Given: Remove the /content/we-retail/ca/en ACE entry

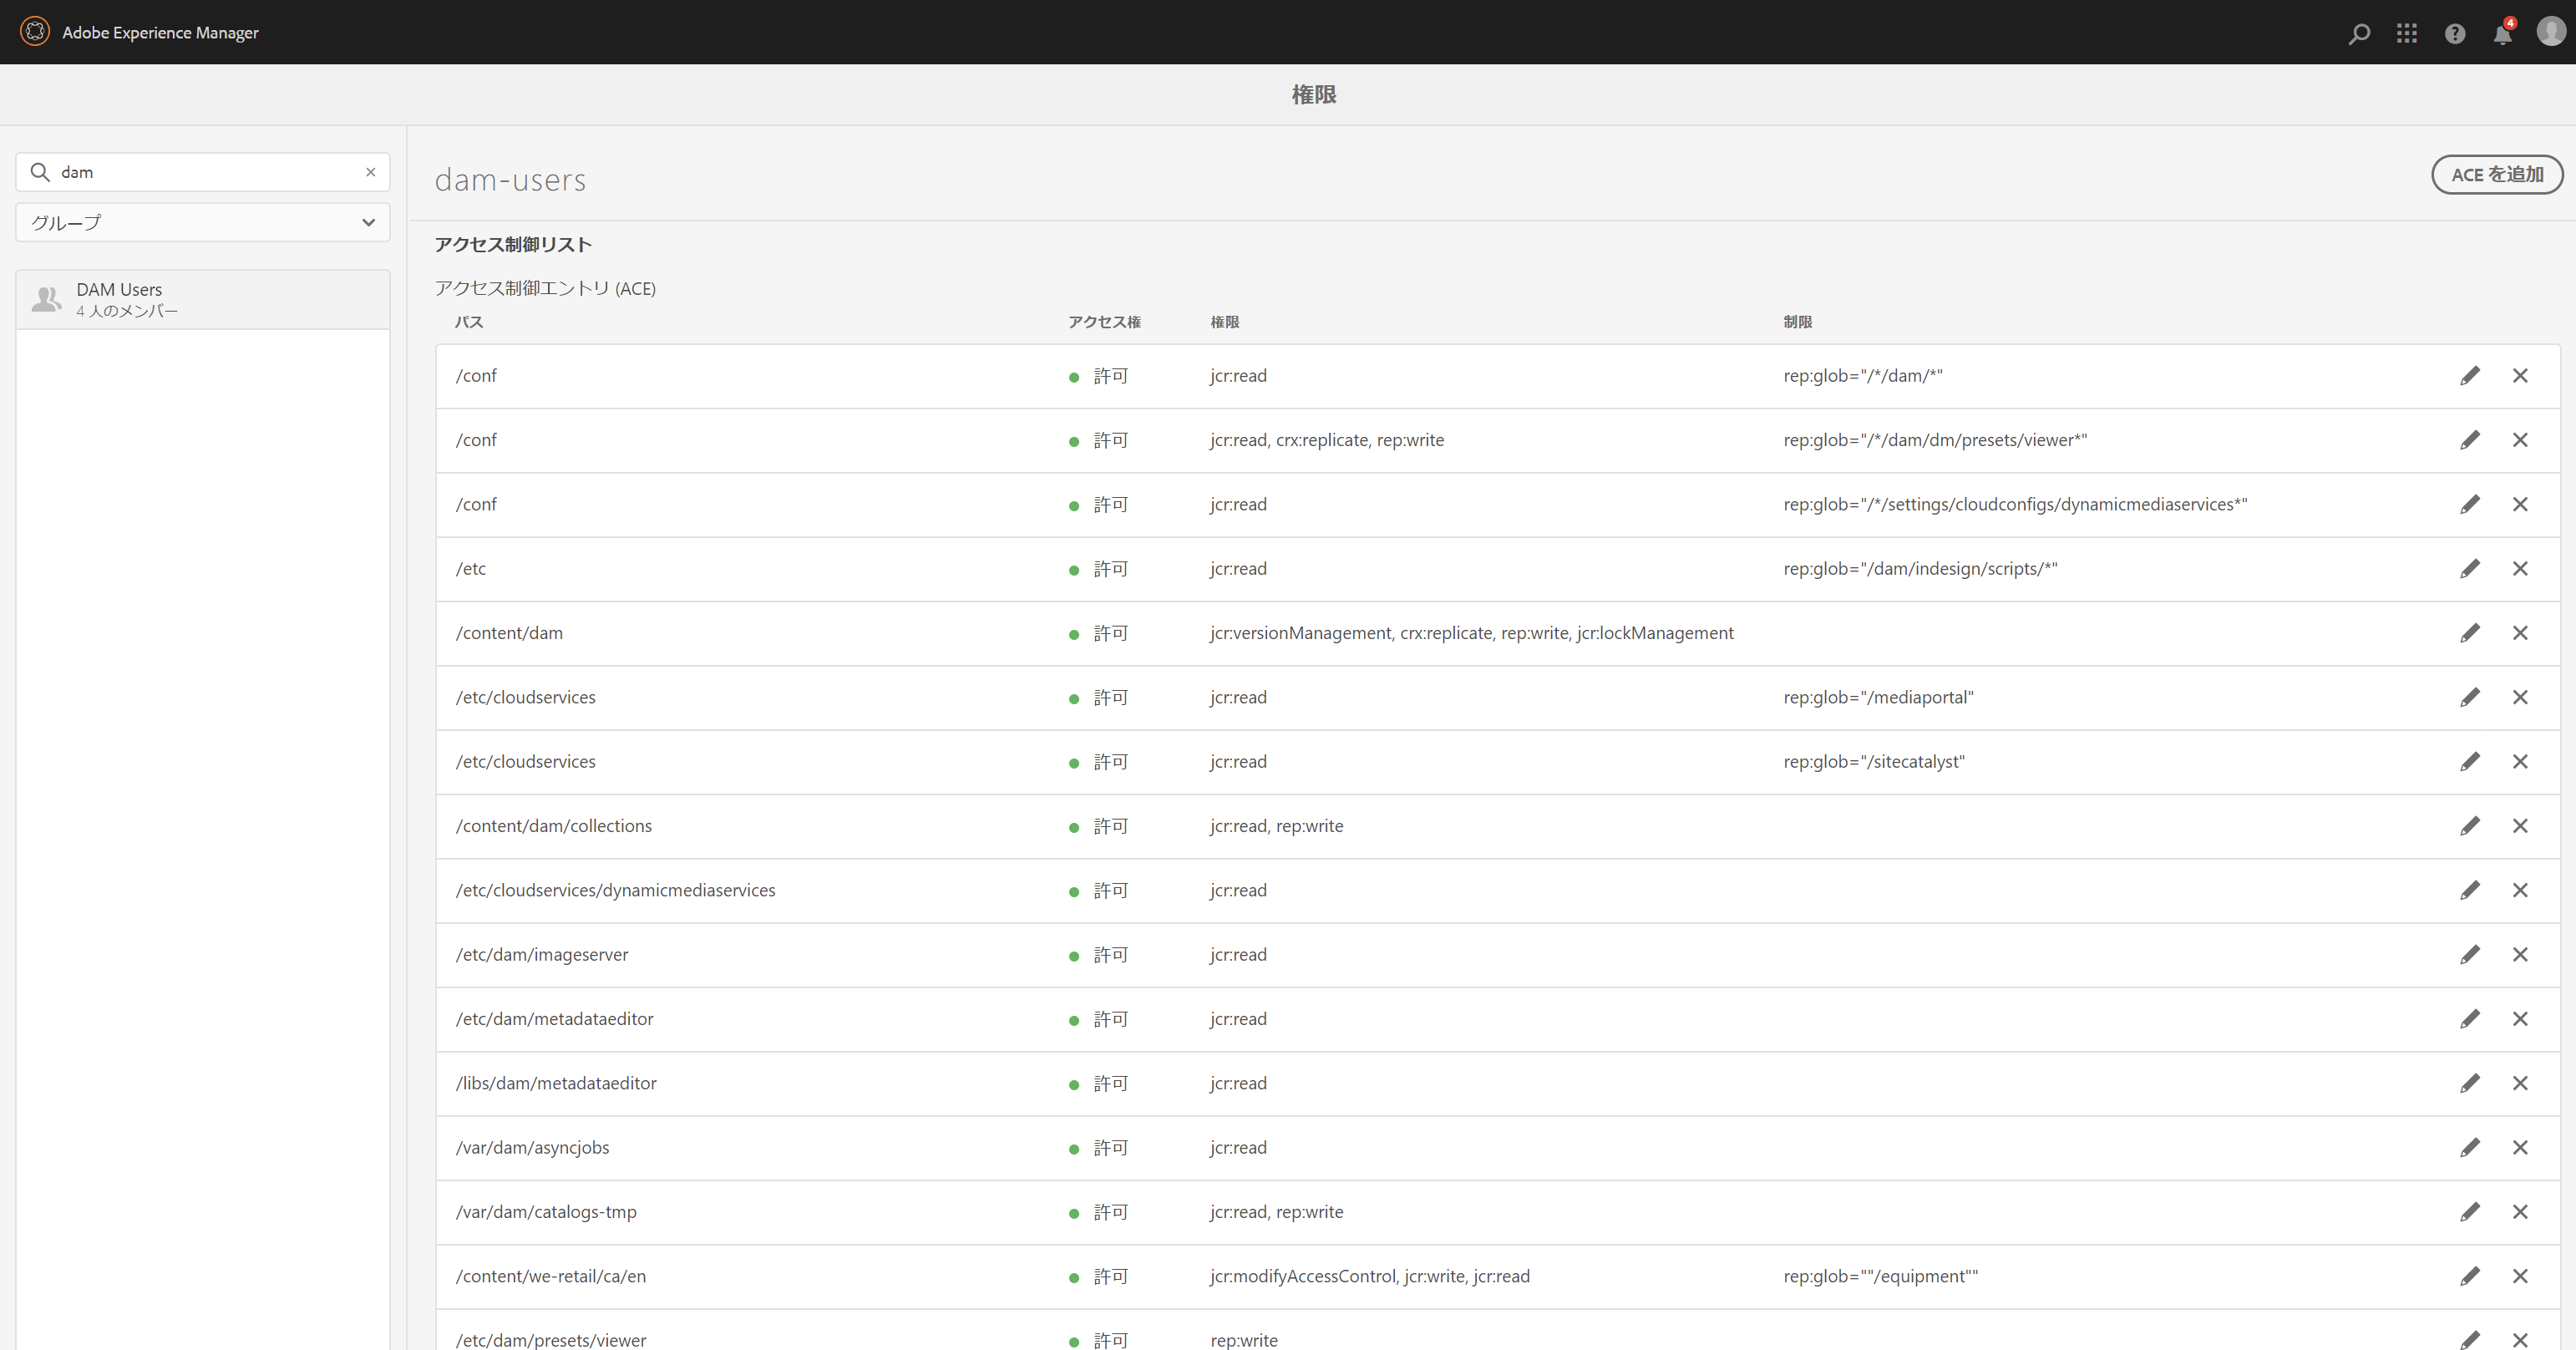Looking at the screenshot, I should tap(2520, 1276).
